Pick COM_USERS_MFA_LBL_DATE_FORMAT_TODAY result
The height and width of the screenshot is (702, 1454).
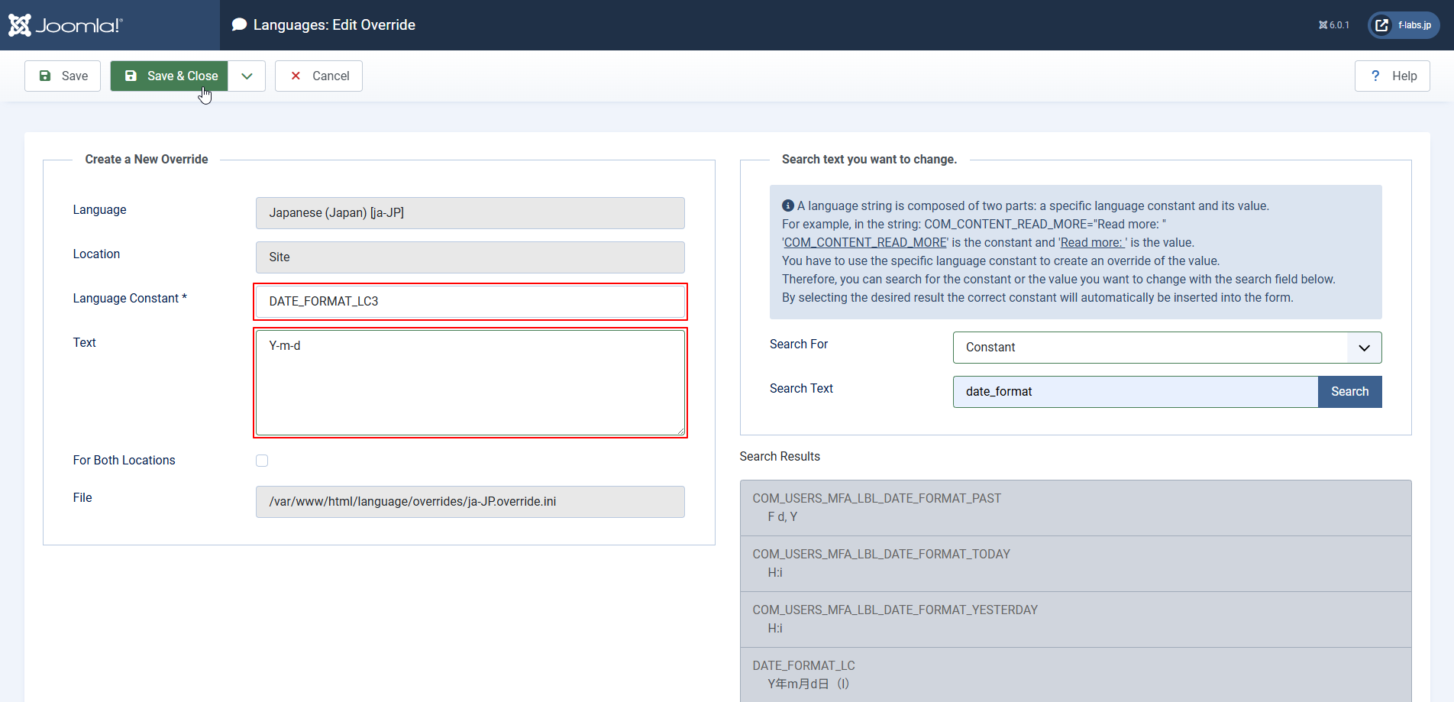1074,563
